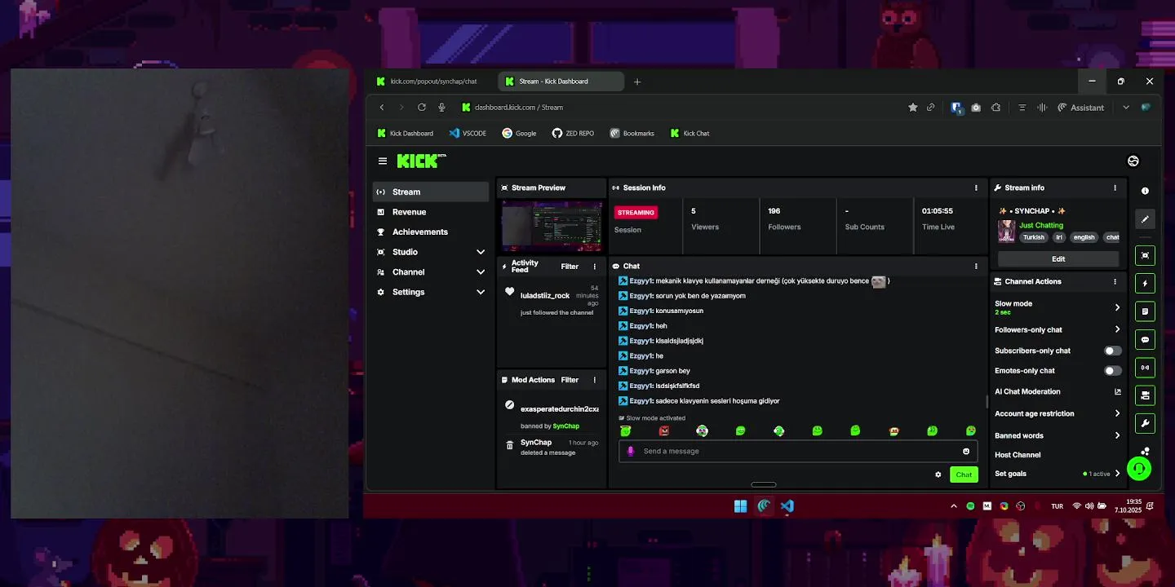Viewport: 1175px width, 587px height.
Task: Open the emoji picker in message box
Action: [x=966, y=451]
